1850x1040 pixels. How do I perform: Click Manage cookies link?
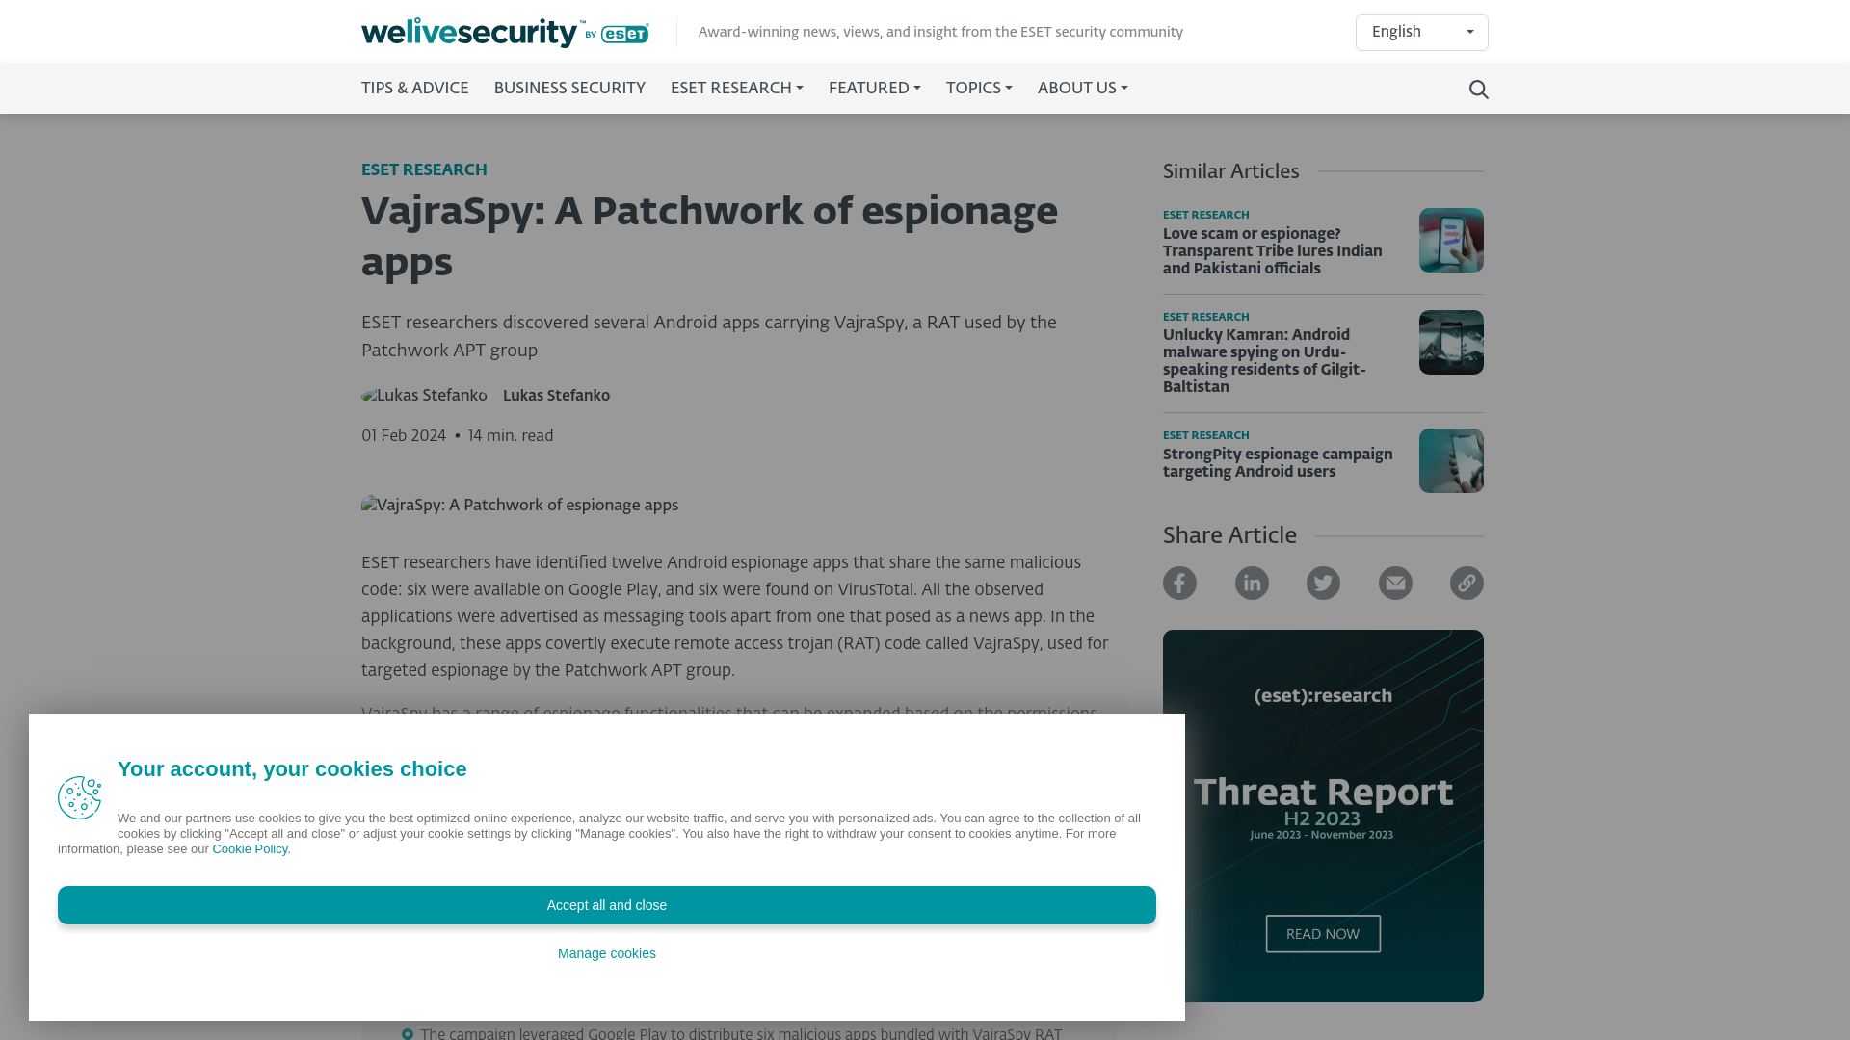coord(606,952)
